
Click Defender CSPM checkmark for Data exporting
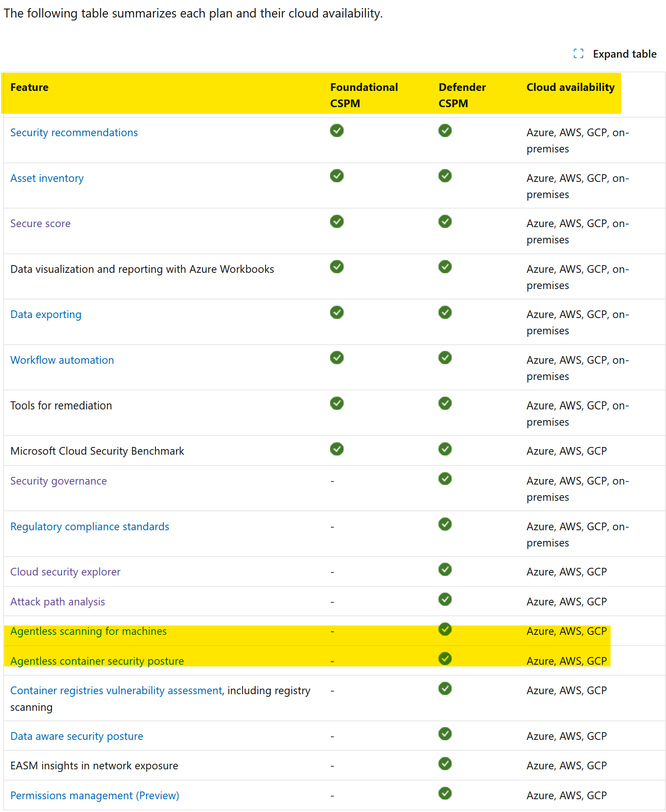pos(445,313)
